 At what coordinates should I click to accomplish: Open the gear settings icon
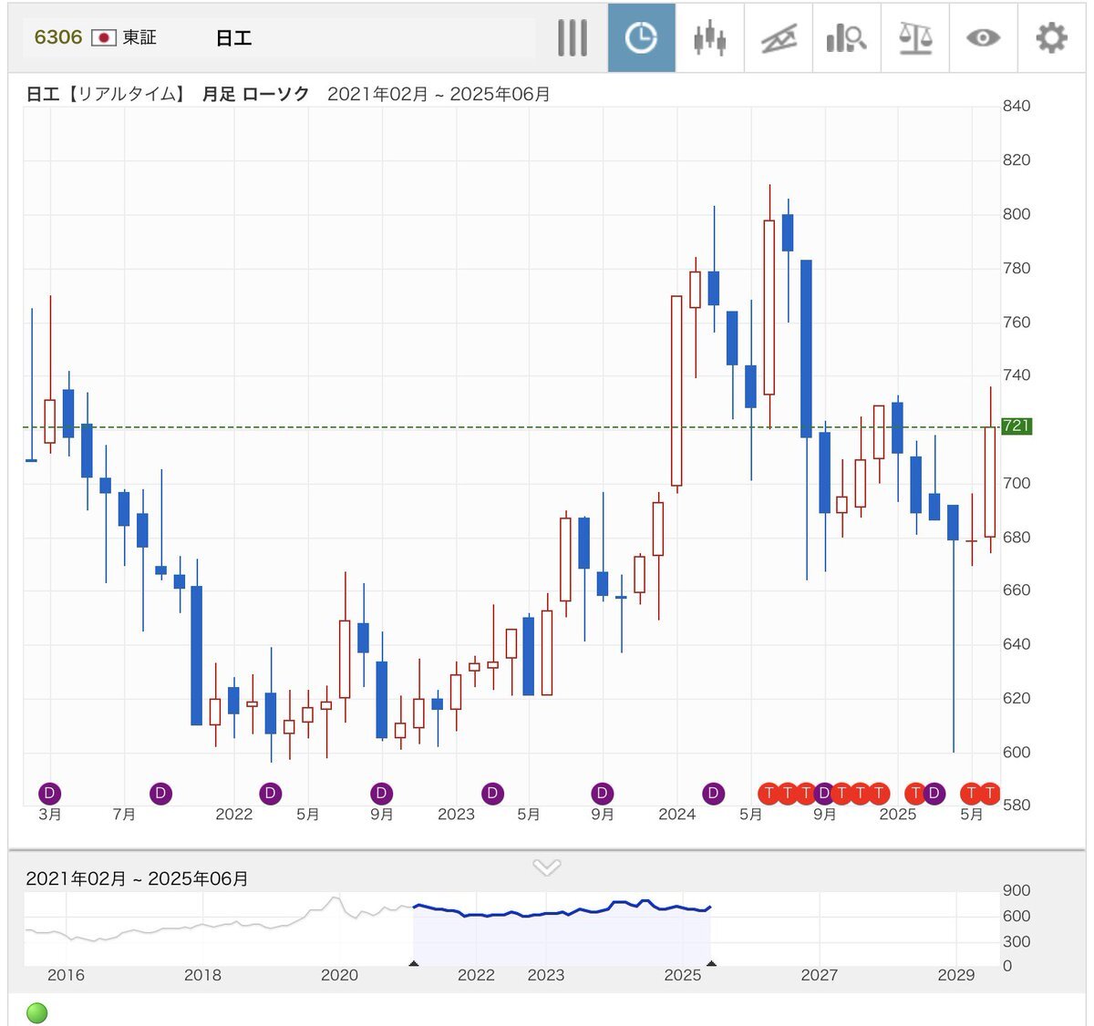1051,38
